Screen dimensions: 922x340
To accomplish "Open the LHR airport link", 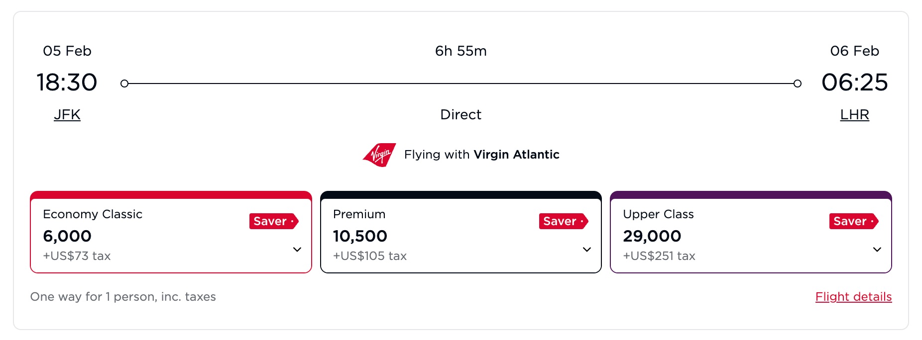I will [854, 114].
